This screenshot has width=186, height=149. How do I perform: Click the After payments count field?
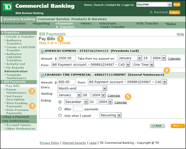pos(78,108)
